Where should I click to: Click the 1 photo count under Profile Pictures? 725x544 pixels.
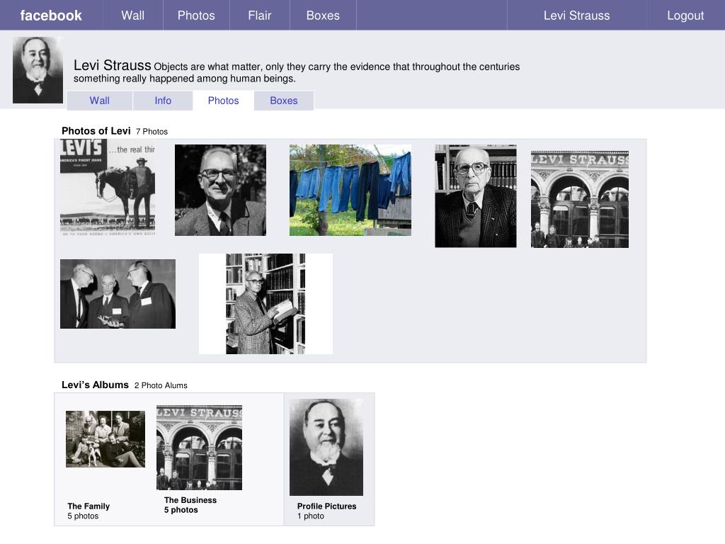click(x=311, y=516)
